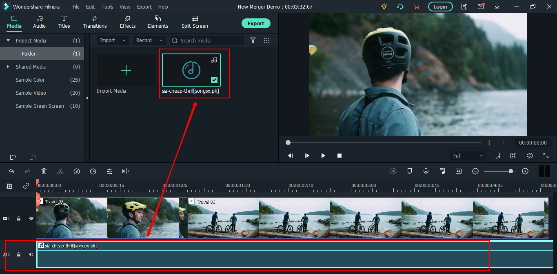Screen dimensions: 557x274
Task: Collapse the Project Media tree
Action: [8, 40]
